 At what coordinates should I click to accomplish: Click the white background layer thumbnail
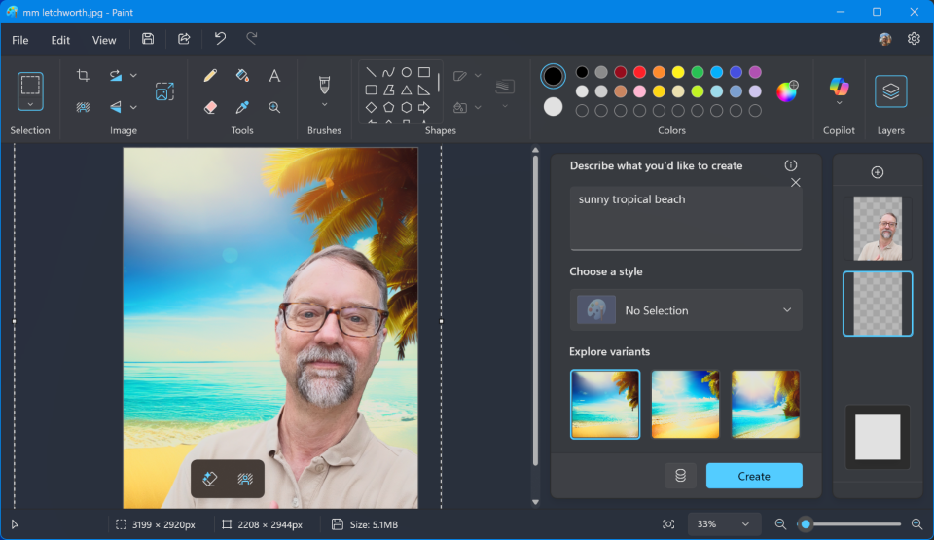(x=878, y=437)
